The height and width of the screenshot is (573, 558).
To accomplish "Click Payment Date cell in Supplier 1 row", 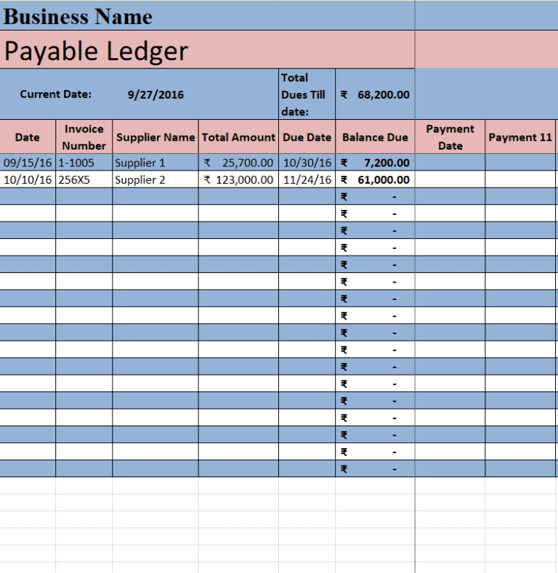I will (450, 163).
